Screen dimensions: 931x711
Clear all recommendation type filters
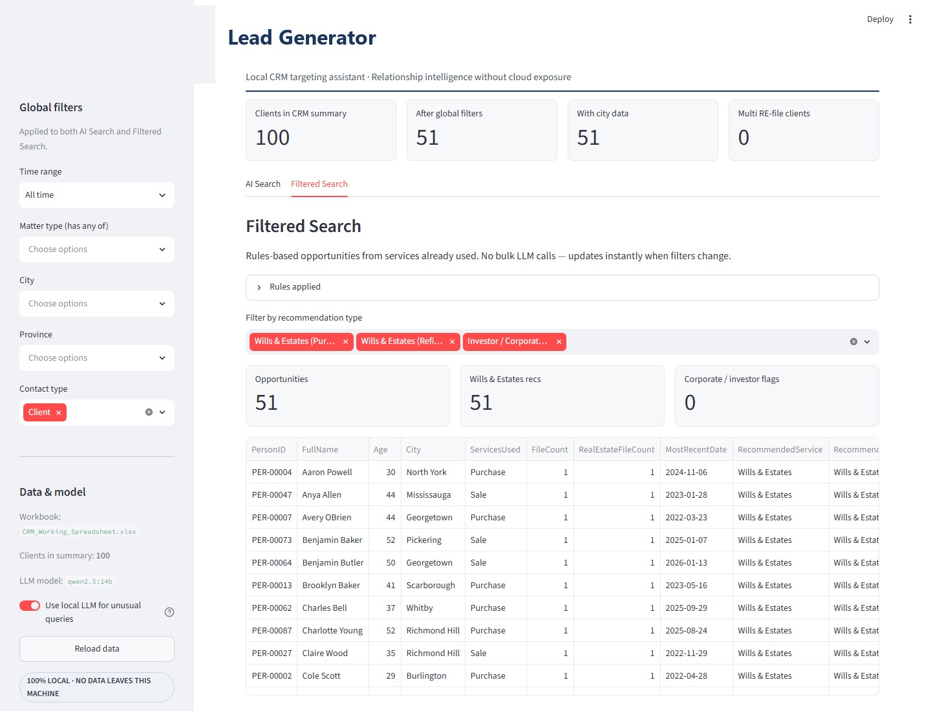coord(853,342)
